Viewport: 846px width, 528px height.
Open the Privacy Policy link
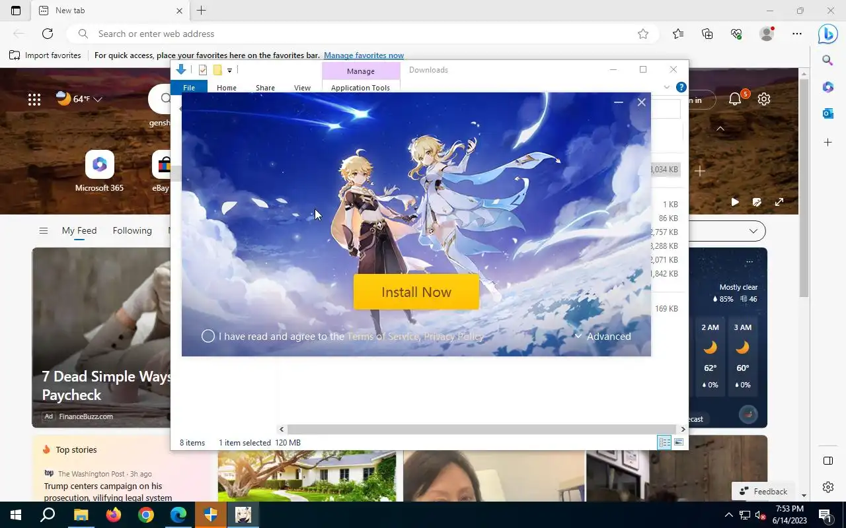click(454, 336)
